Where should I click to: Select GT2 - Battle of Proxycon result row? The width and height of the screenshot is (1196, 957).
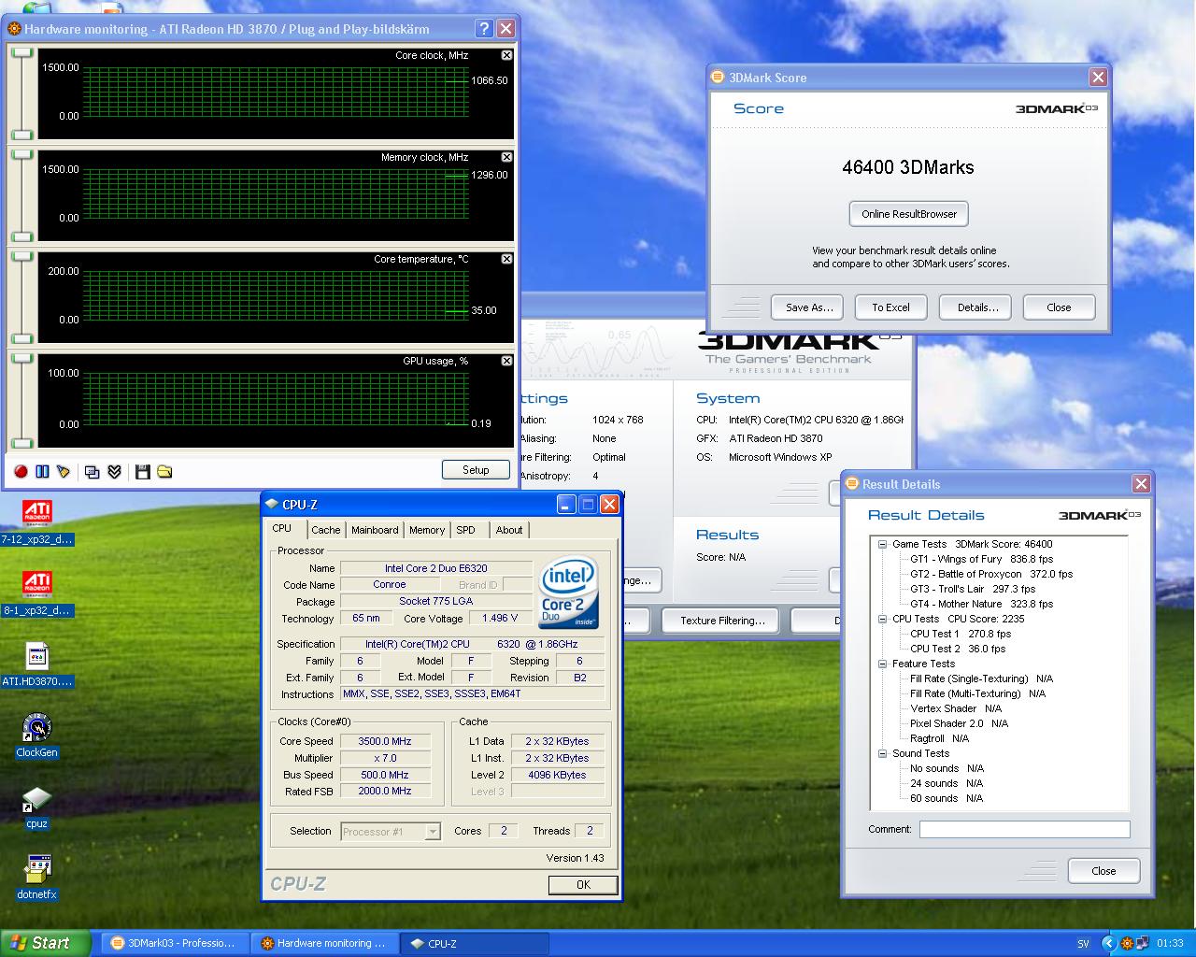991,574
